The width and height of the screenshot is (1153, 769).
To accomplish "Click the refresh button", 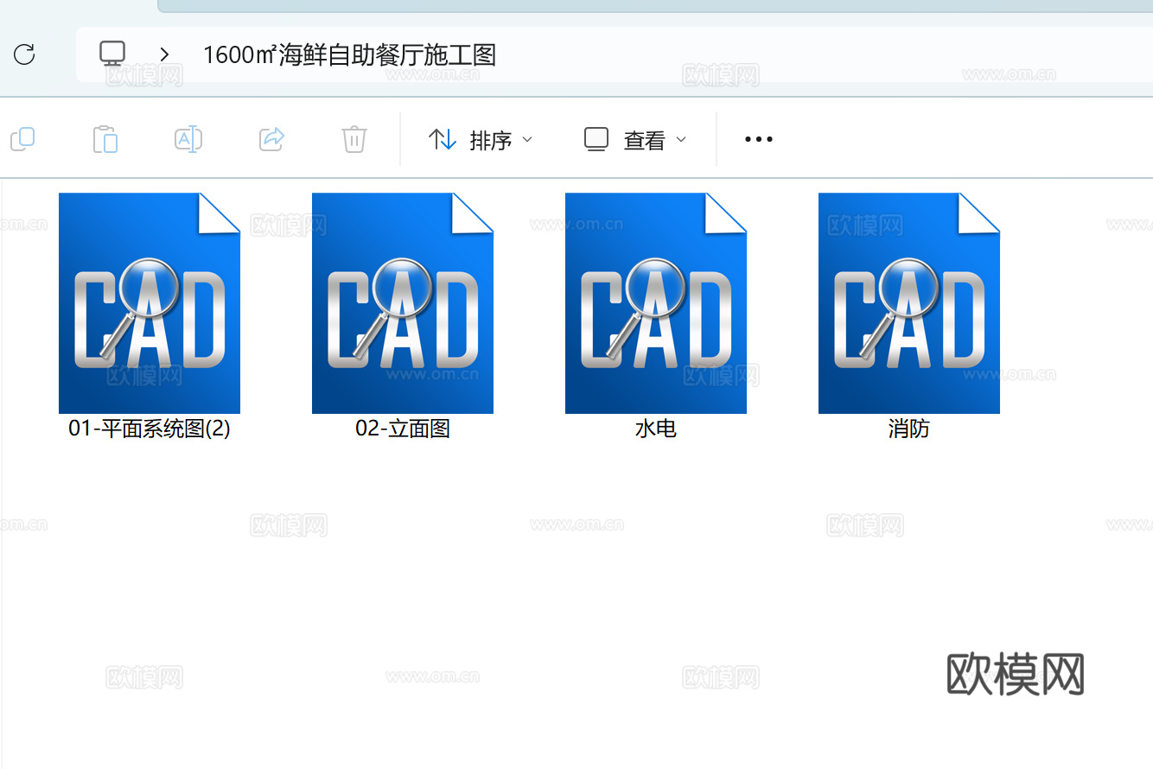I will (x=24, y=54).
